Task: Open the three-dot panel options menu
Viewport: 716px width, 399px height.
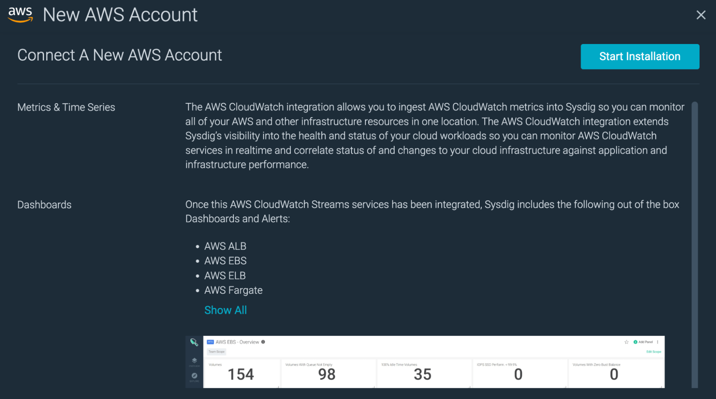Action: (x=658, y=342)
